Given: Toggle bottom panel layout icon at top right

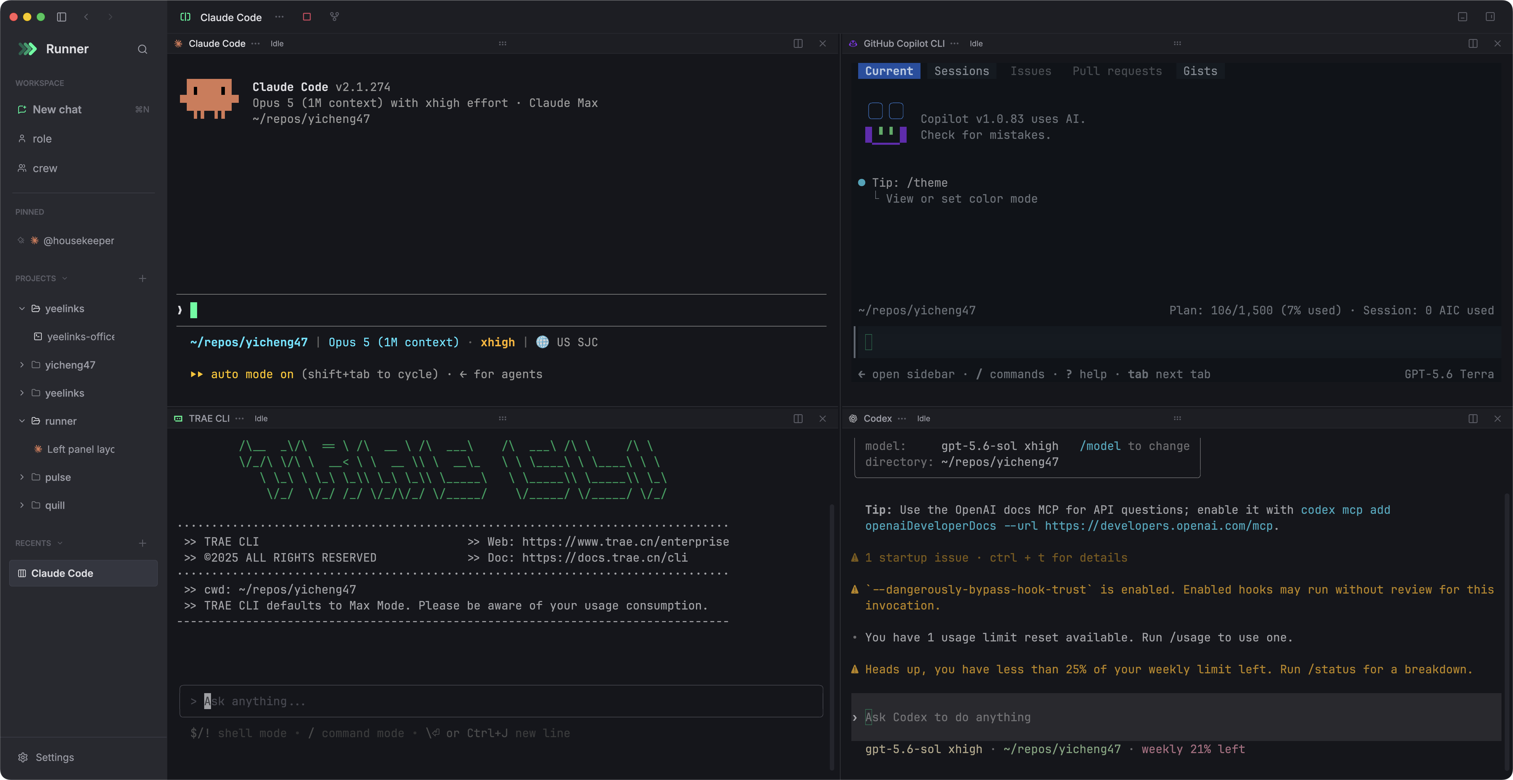Looking at the screenshot, I should (1462, 17).
